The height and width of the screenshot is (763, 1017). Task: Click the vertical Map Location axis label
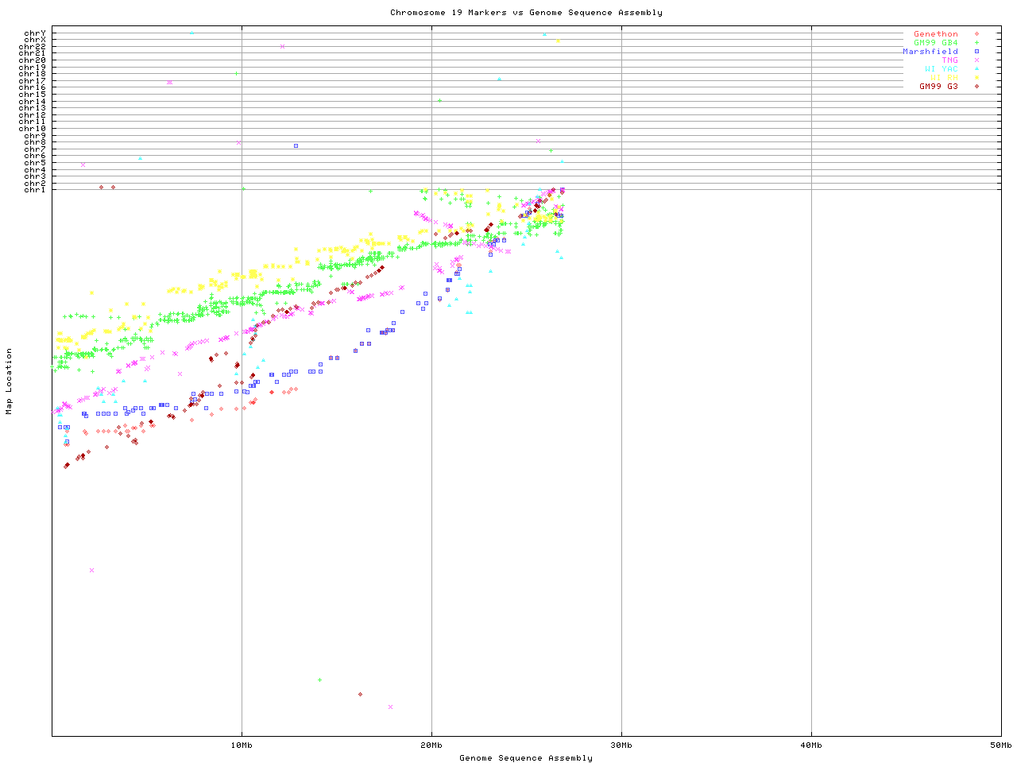(10, 381)
